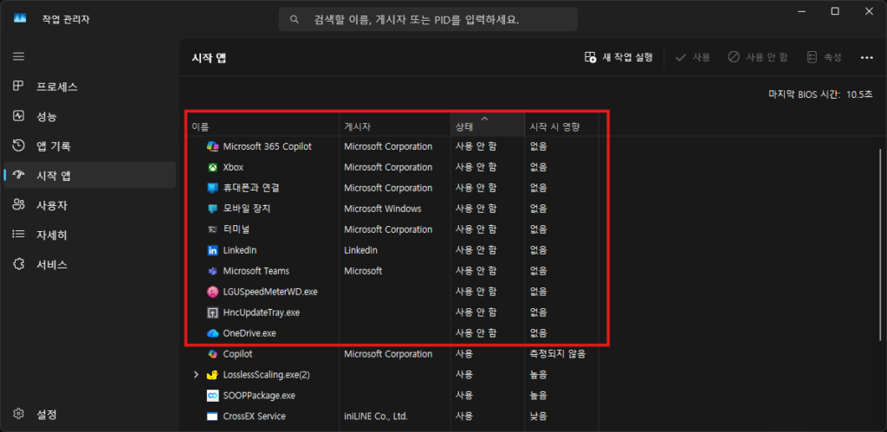887x432 pixels.
Task: Click the 사용 안 함 disable button
Action: pos(757,57)
